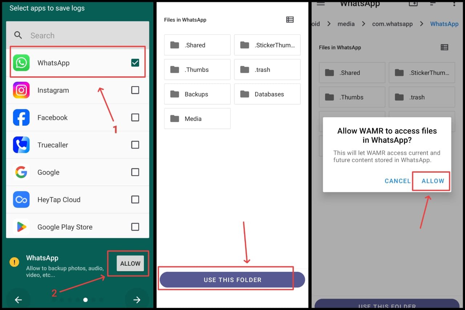Image resolution: width=465 pixels, height=310 pixels.
Task: Enable the Truecaller checkbox
Action: click(135, 145)
